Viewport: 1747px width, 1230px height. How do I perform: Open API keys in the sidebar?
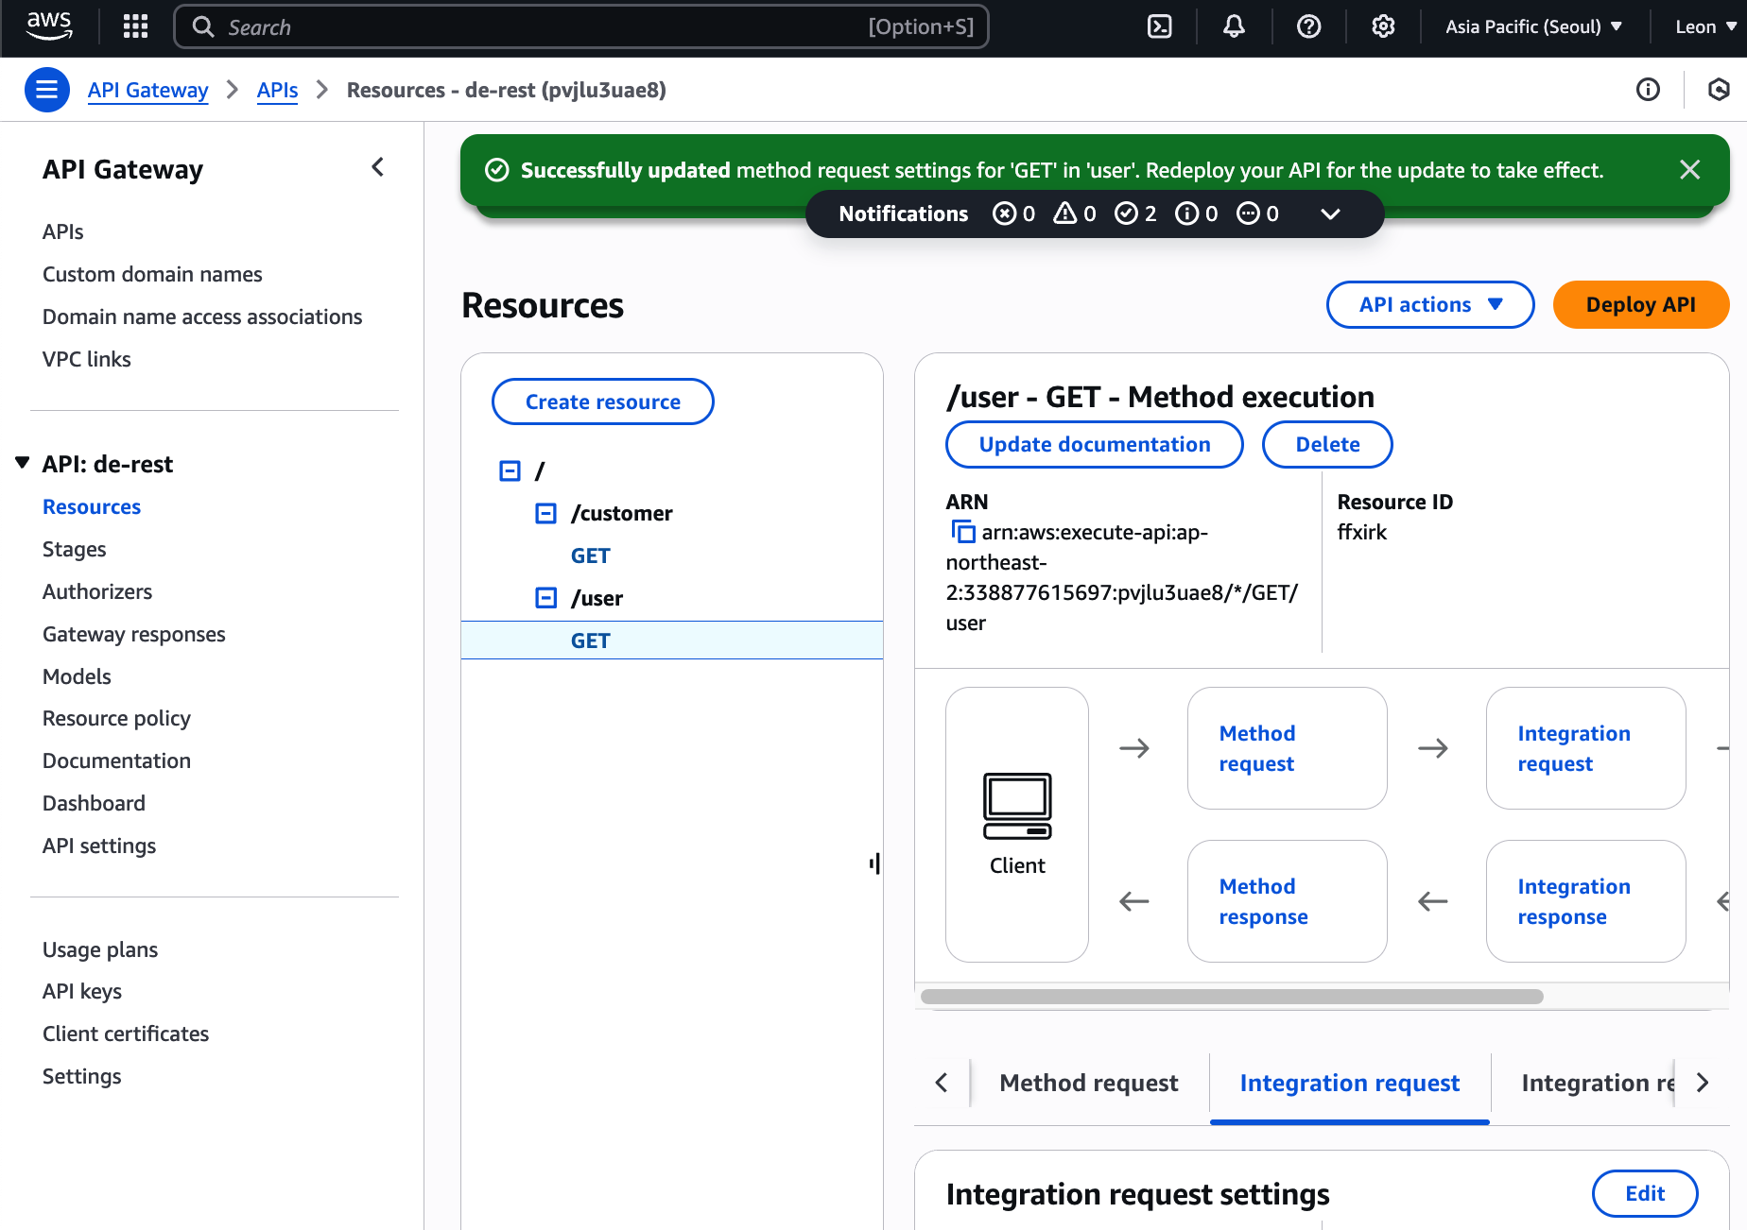(82, 991)
